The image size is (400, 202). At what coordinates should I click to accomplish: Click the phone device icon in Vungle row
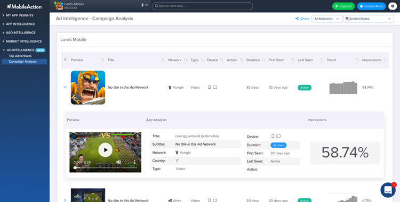coord(210,87)
